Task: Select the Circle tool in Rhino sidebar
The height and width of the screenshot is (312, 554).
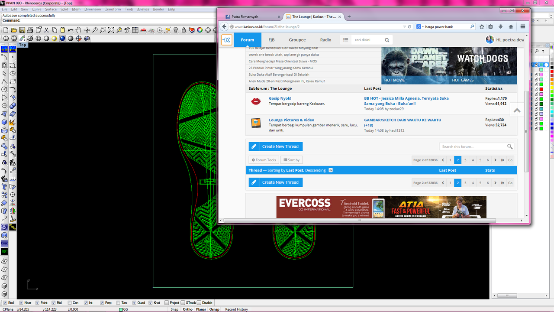Action: [x=4, y=89]
